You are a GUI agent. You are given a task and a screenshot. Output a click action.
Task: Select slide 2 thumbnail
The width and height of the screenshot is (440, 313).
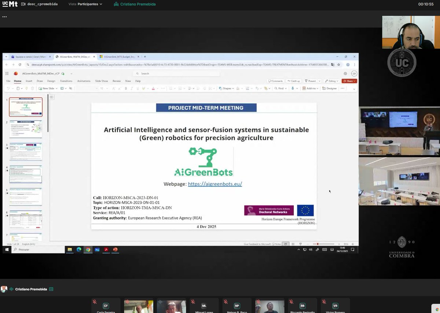pos(26,129)
